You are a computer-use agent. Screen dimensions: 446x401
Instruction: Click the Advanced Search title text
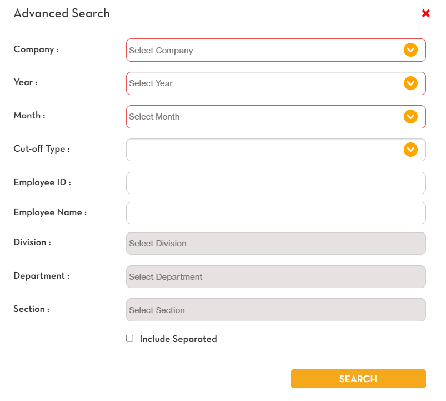pyautogui.click(x=62, y=13)
